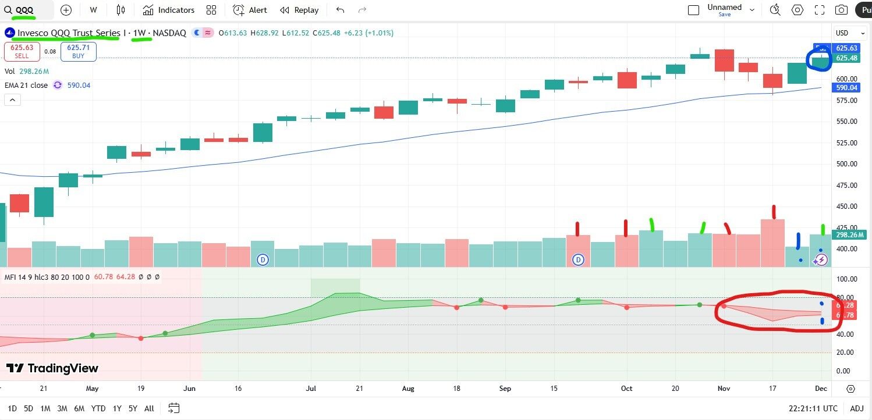The width and height of the screenshot is (872, 420).
Task: Click the 0.08 spread value
Action: click(50, 52)
